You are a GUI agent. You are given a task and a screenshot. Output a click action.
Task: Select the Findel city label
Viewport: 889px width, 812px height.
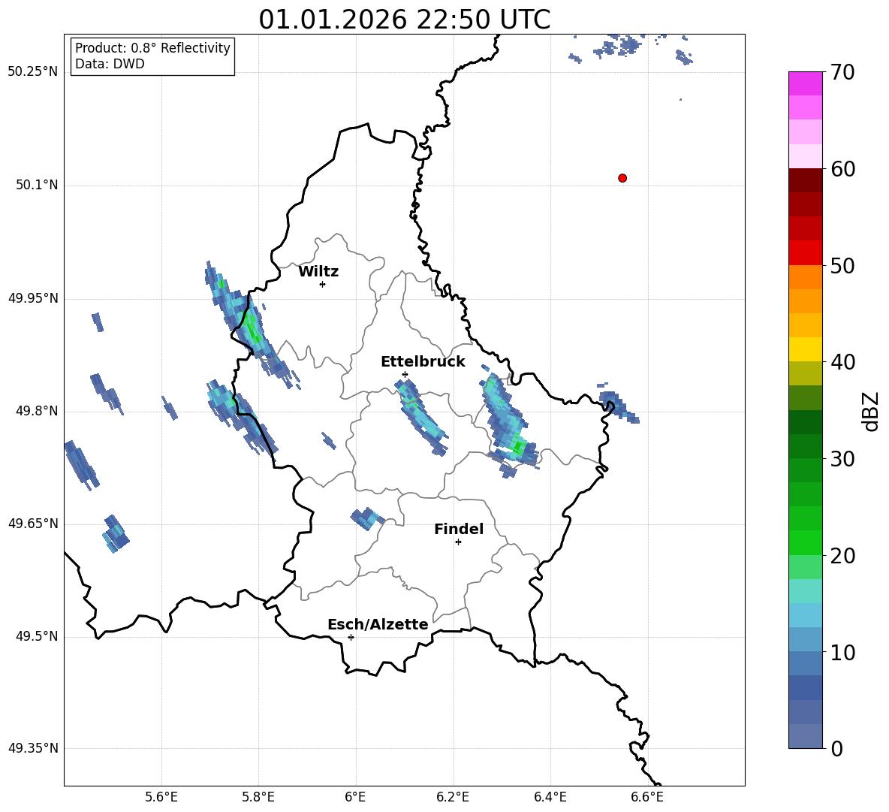click(x=459, y=529)
